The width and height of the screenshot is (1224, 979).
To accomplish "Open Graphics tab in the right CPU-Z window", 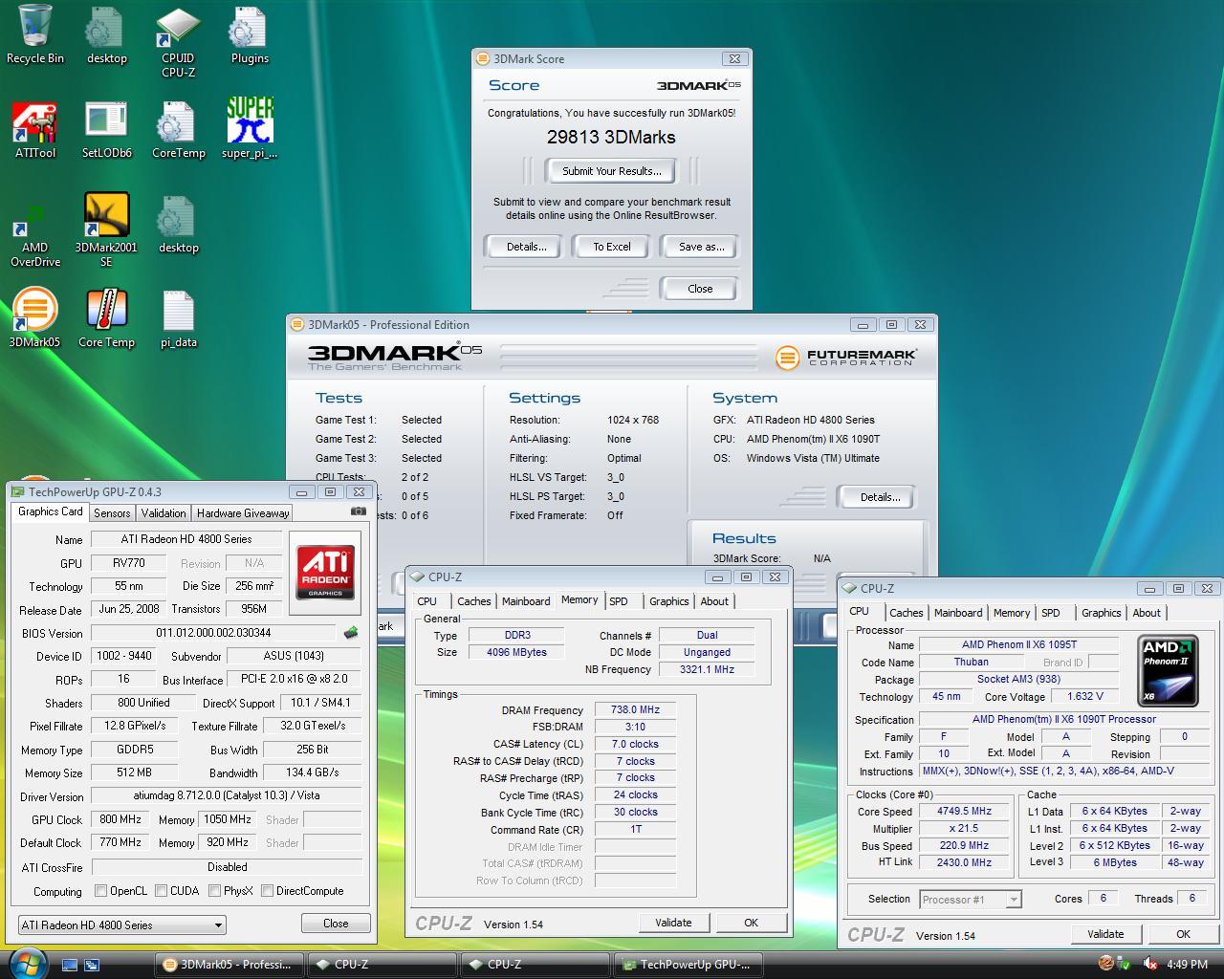I will pyautogui.click(x=1101, y=613).
